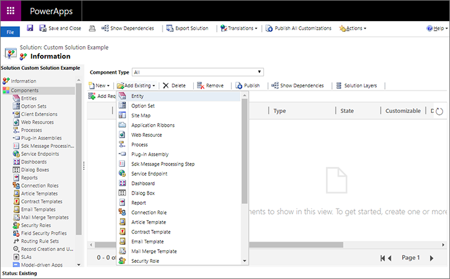Click the Dialog Box menu icon
Image resolution: width=450 pixels, height=279 pixels.
click(122, 193)
